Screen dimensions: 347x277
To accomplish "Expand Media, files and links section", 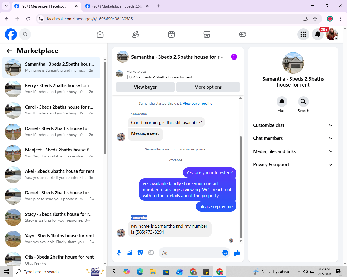I will [x=293, y=151].
